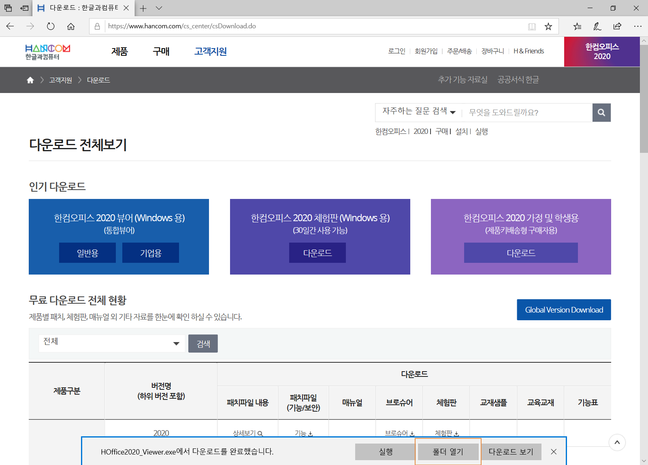Click 구매 keyword under the search box
This screenshot has height=465, width=648.
coord(441,131)
